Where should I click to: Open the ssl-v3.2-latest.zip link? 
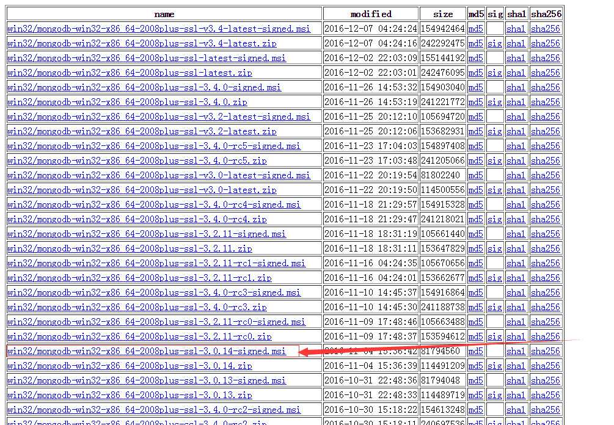click(x=142, y=131)
